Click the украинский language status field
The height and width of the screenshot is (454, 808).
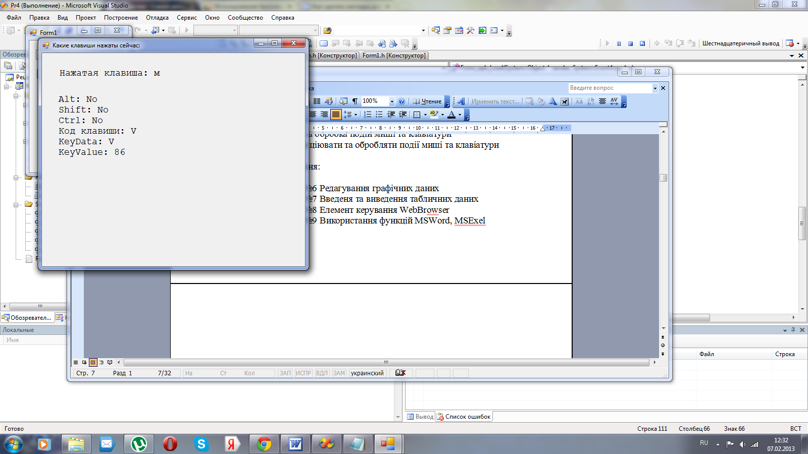[367, 373]
